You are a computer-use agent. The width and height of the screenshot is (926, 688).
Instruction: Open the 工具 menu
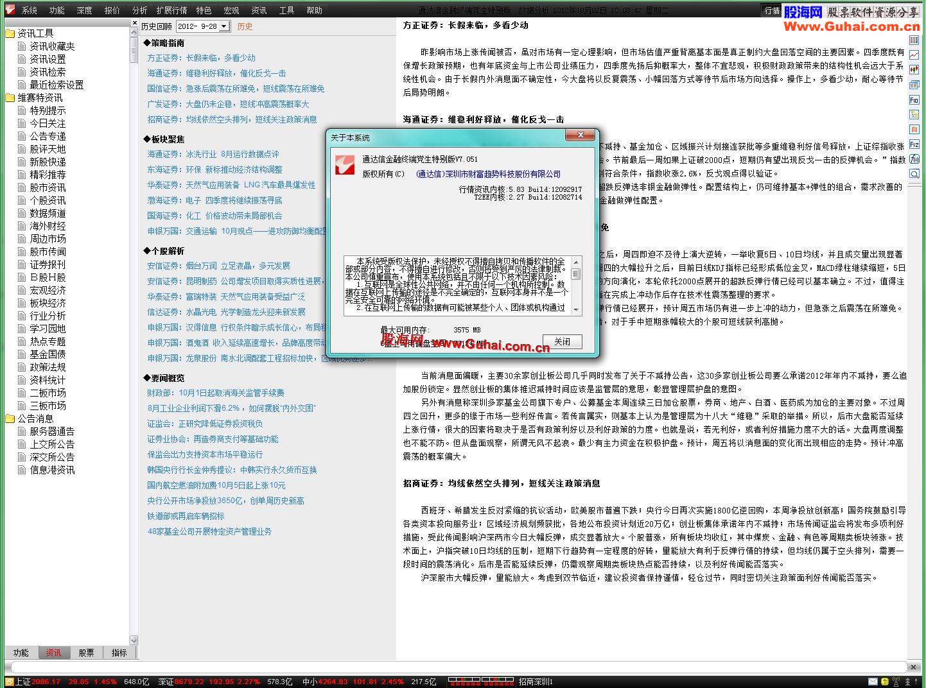[x=287, y=10]
